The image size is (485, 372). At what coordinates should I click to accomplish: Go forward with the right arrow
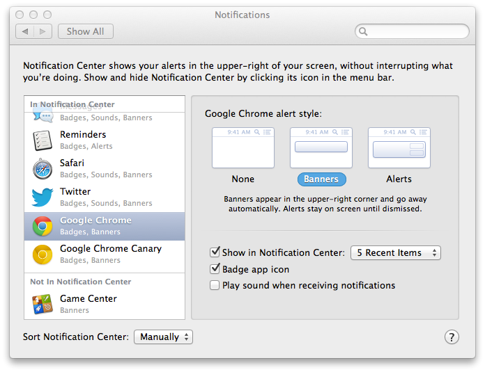(43, 31)
